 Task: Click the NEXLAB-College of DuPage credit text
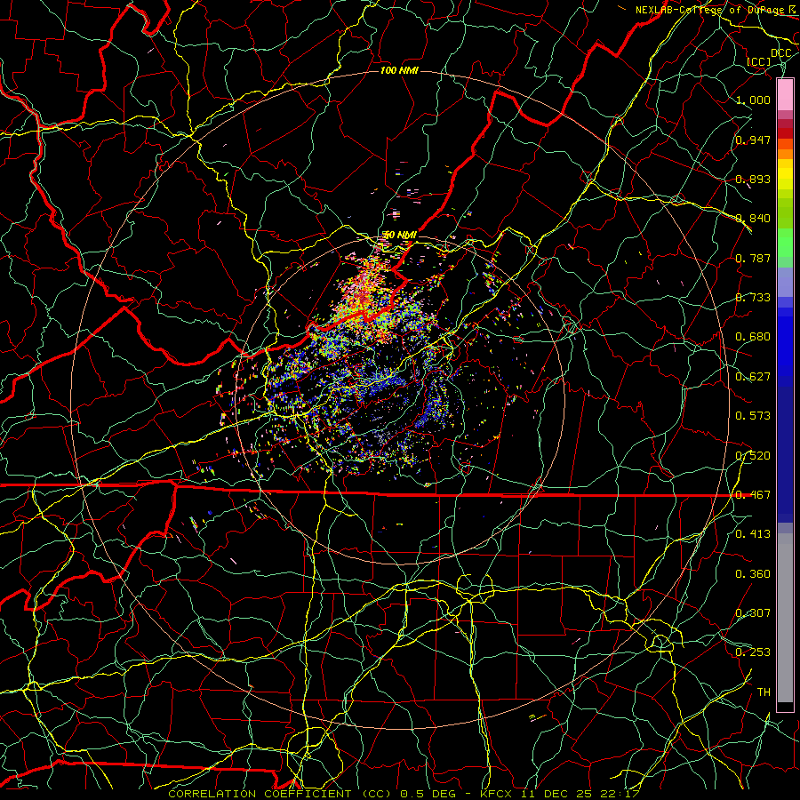709,10
